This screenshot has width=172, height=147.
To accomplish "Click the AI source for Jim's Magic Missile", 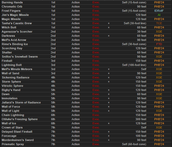I will tap(159, 15).
